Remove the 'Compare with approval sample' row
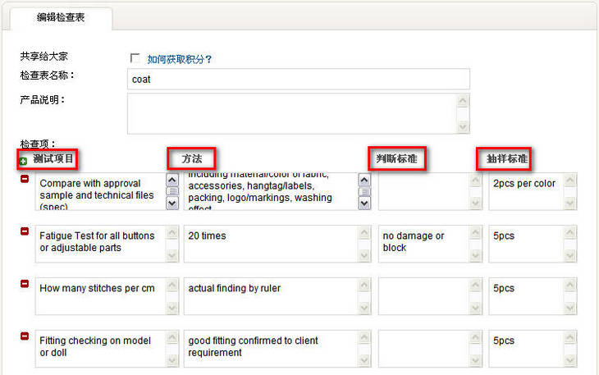This screenshot has height=375, width=599. click(x=25, y=179)
